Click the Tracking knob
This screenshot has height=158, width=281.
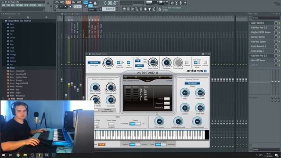pyautogui.click(x=108, y=62)
